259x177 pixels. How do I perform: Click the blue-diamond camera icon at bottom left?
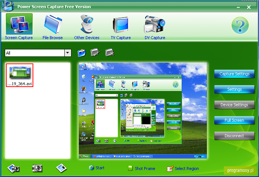click(x=14, y=168)
